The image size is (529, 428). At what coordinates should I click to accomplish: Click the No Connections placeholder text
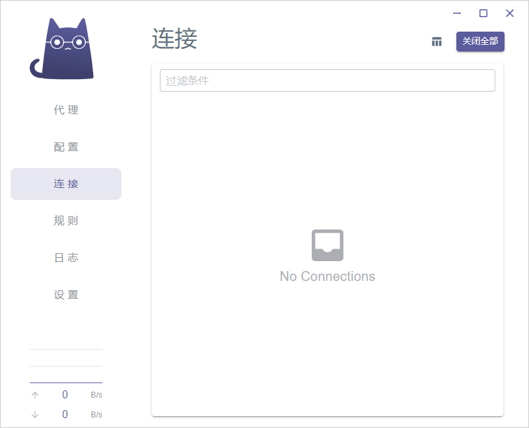[327, 276]
